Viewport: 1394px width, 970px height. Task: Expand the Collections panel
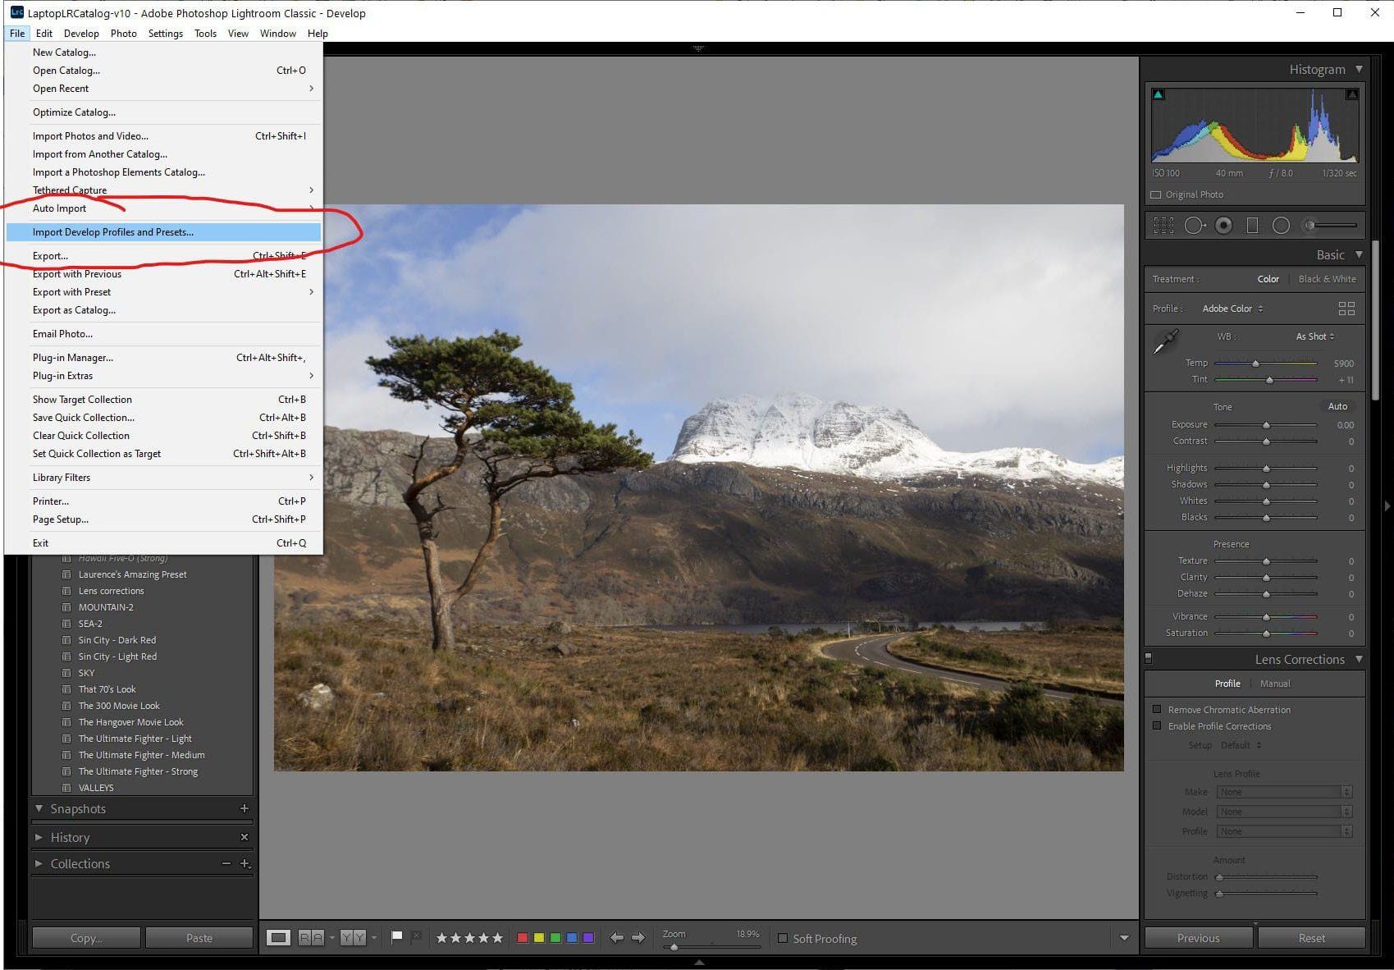38,863
